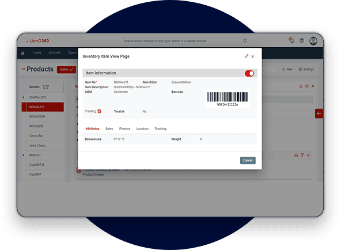The width and height of the screenshot is (341, 250).
Task: Select the BMW-01 item
Action: pos(35,155)
